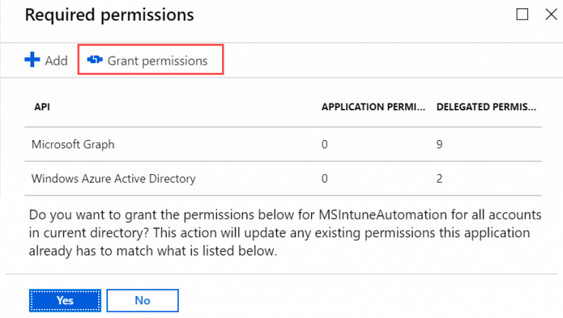The image size is (563, 318).
Task: Click the Grant permissions icon
Action: pyautogui.click(x=95, y=61)
